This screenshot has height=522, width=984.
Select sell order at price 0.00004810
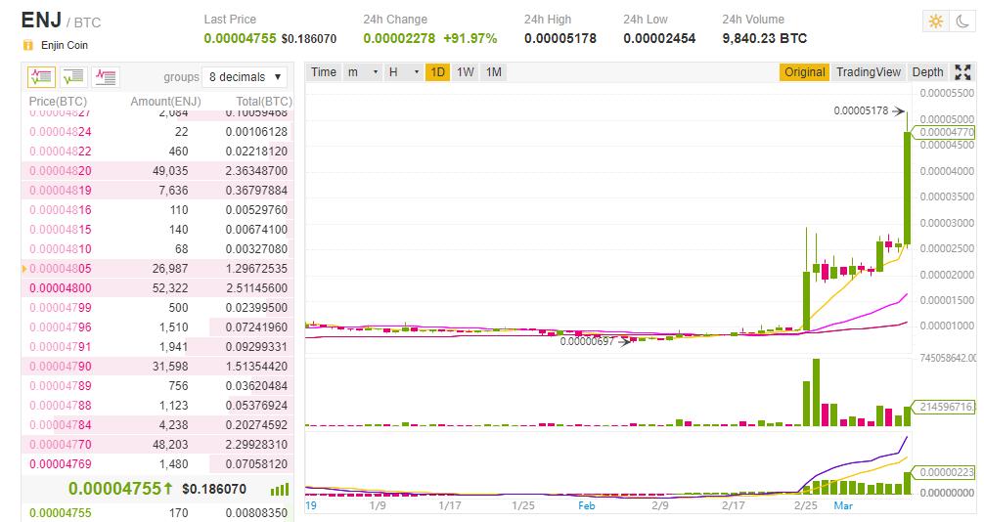[157, 248]
